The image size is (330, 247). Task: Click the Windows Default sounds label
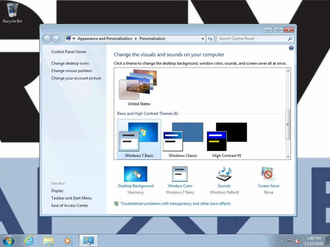[x=224, y=192]
